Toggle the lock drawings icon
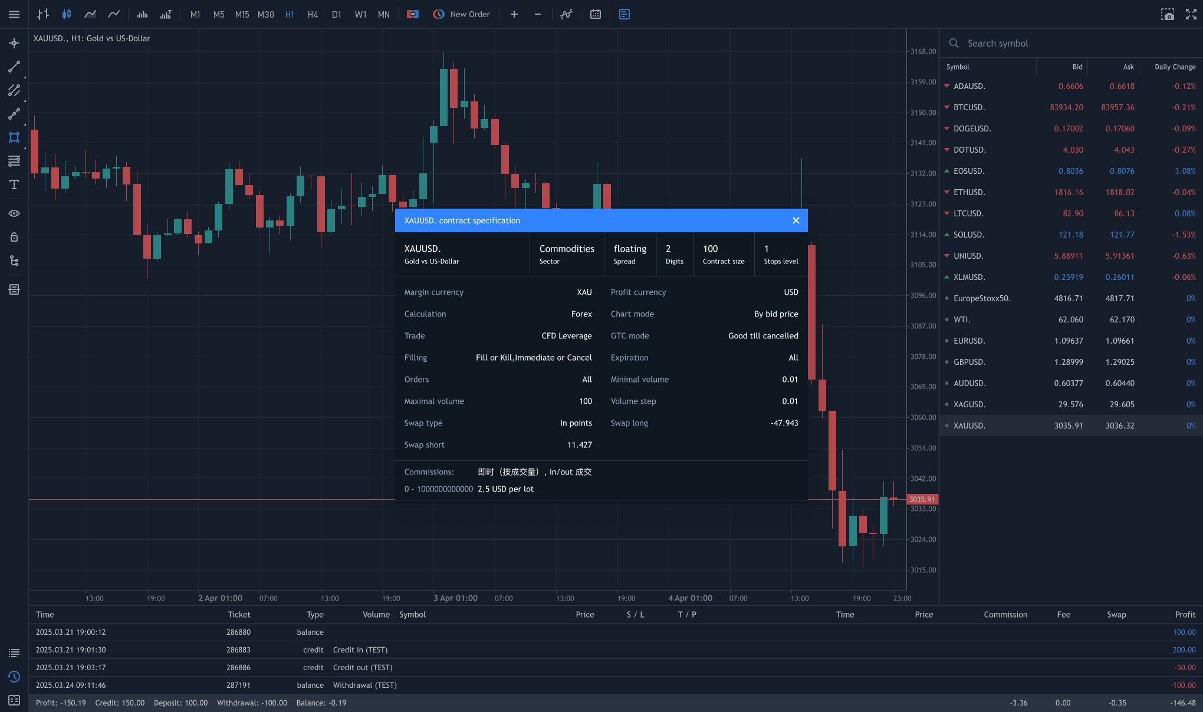The height and width of the screenshot is (712, 1203). pyautogui.click(x=14, y=237)
